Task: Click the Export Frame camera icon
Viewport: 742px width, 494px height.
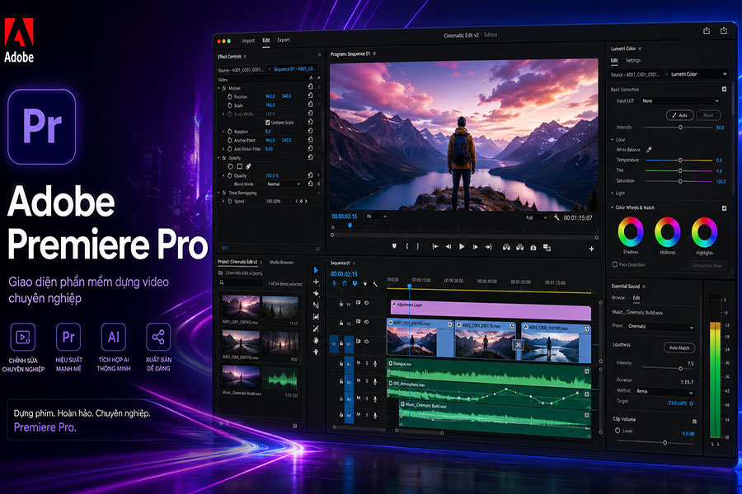Action: pos(533,247)
